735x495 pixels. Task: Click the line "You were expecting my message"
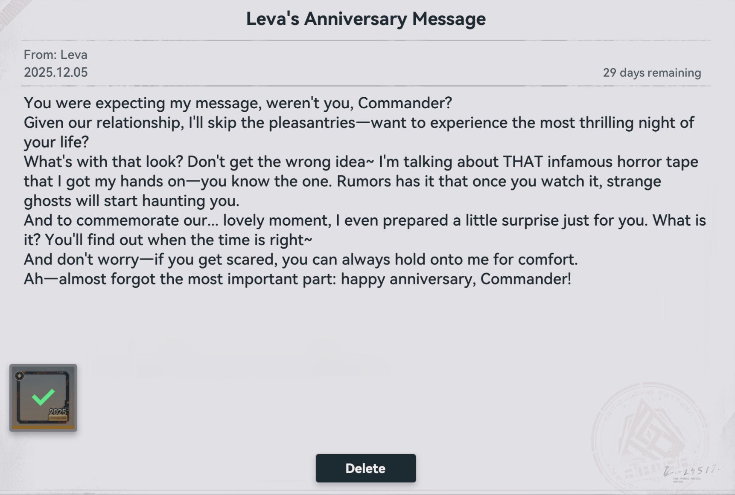click(237, 103)
